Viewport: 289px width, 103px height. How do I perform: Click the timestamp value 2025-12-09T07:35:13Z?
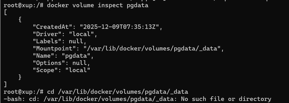120,27
